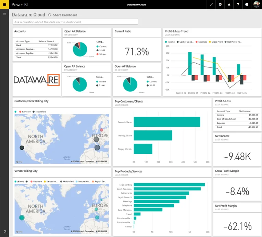Enter full screen mode via arrow icon
The height and width of the screenshot is (237, 262).
211,4
